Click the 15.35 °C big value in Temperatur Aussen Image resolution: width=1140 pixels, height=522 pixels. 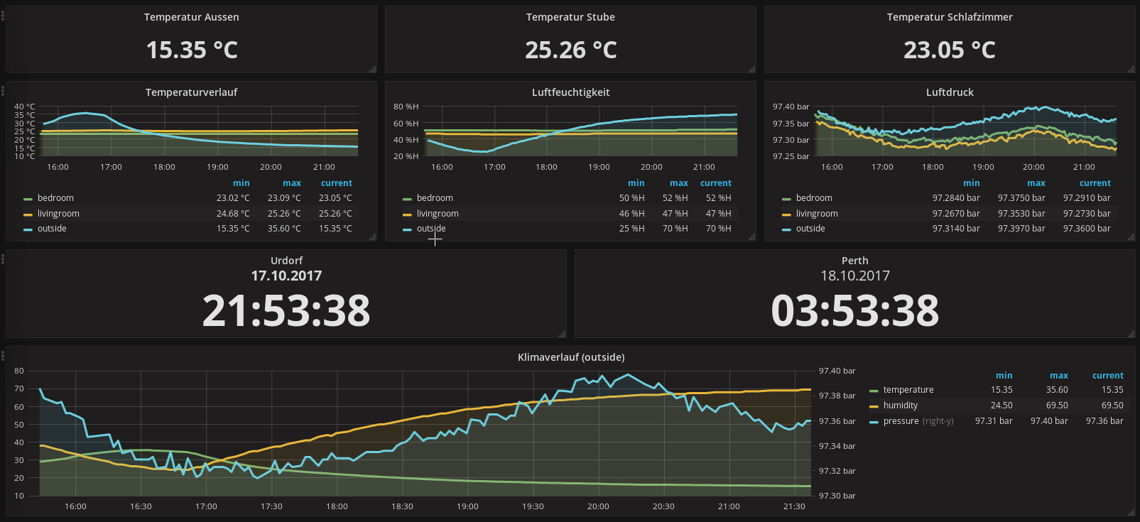click(192, 50)
